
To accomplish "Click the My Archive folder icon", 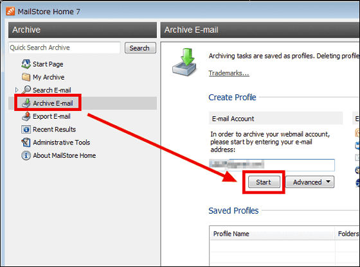I will pyautogui.click(x=26, y=77).
